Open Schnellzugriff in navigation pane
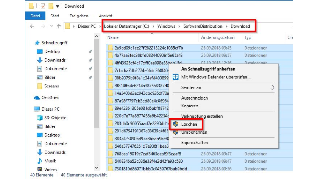Screen dimensions: 318x179 click(55, 43)
